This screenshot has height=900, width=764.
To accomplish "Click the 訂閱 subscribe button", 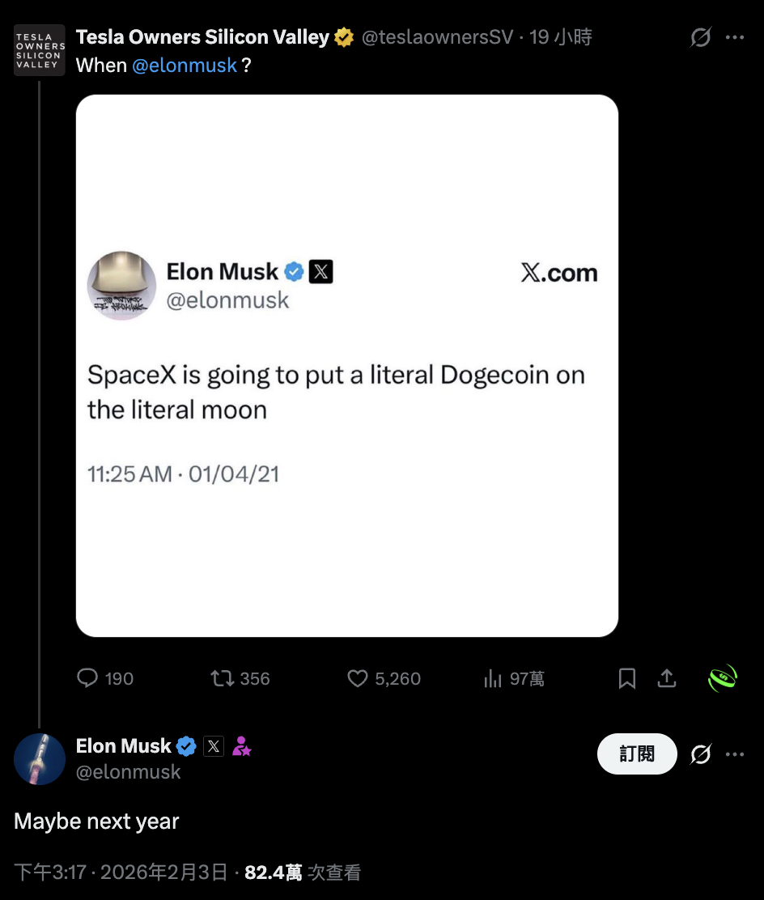I will tap(637, 754).
